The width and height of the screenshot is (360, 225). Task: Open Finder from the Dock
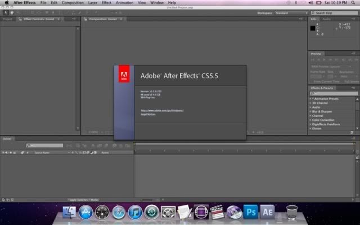(x=69, y=212)
